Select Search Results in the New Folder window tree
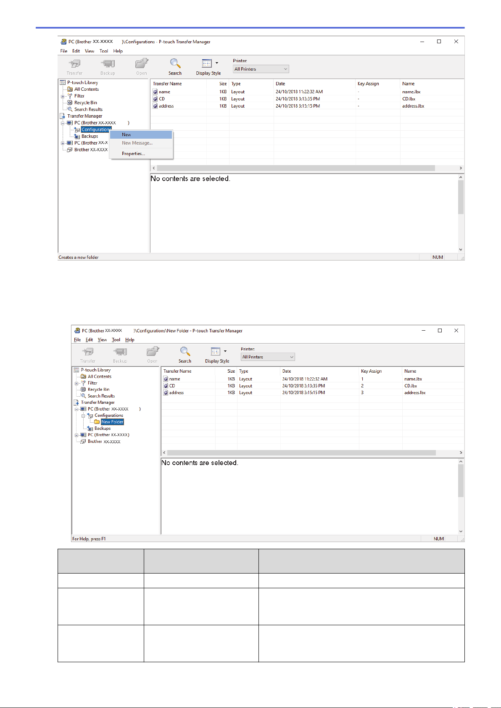 pyautogui.click(x=101, y=396)
